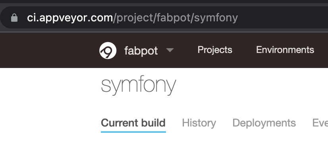328x151 pixels.
Task: Open the partially visible Events tab
Action: click(x=320, y=123)
